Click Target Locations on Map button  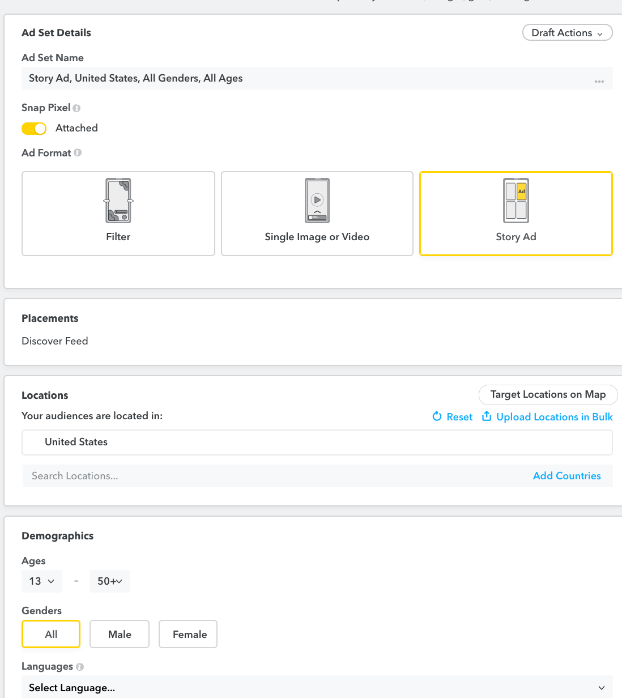(548, 394)
